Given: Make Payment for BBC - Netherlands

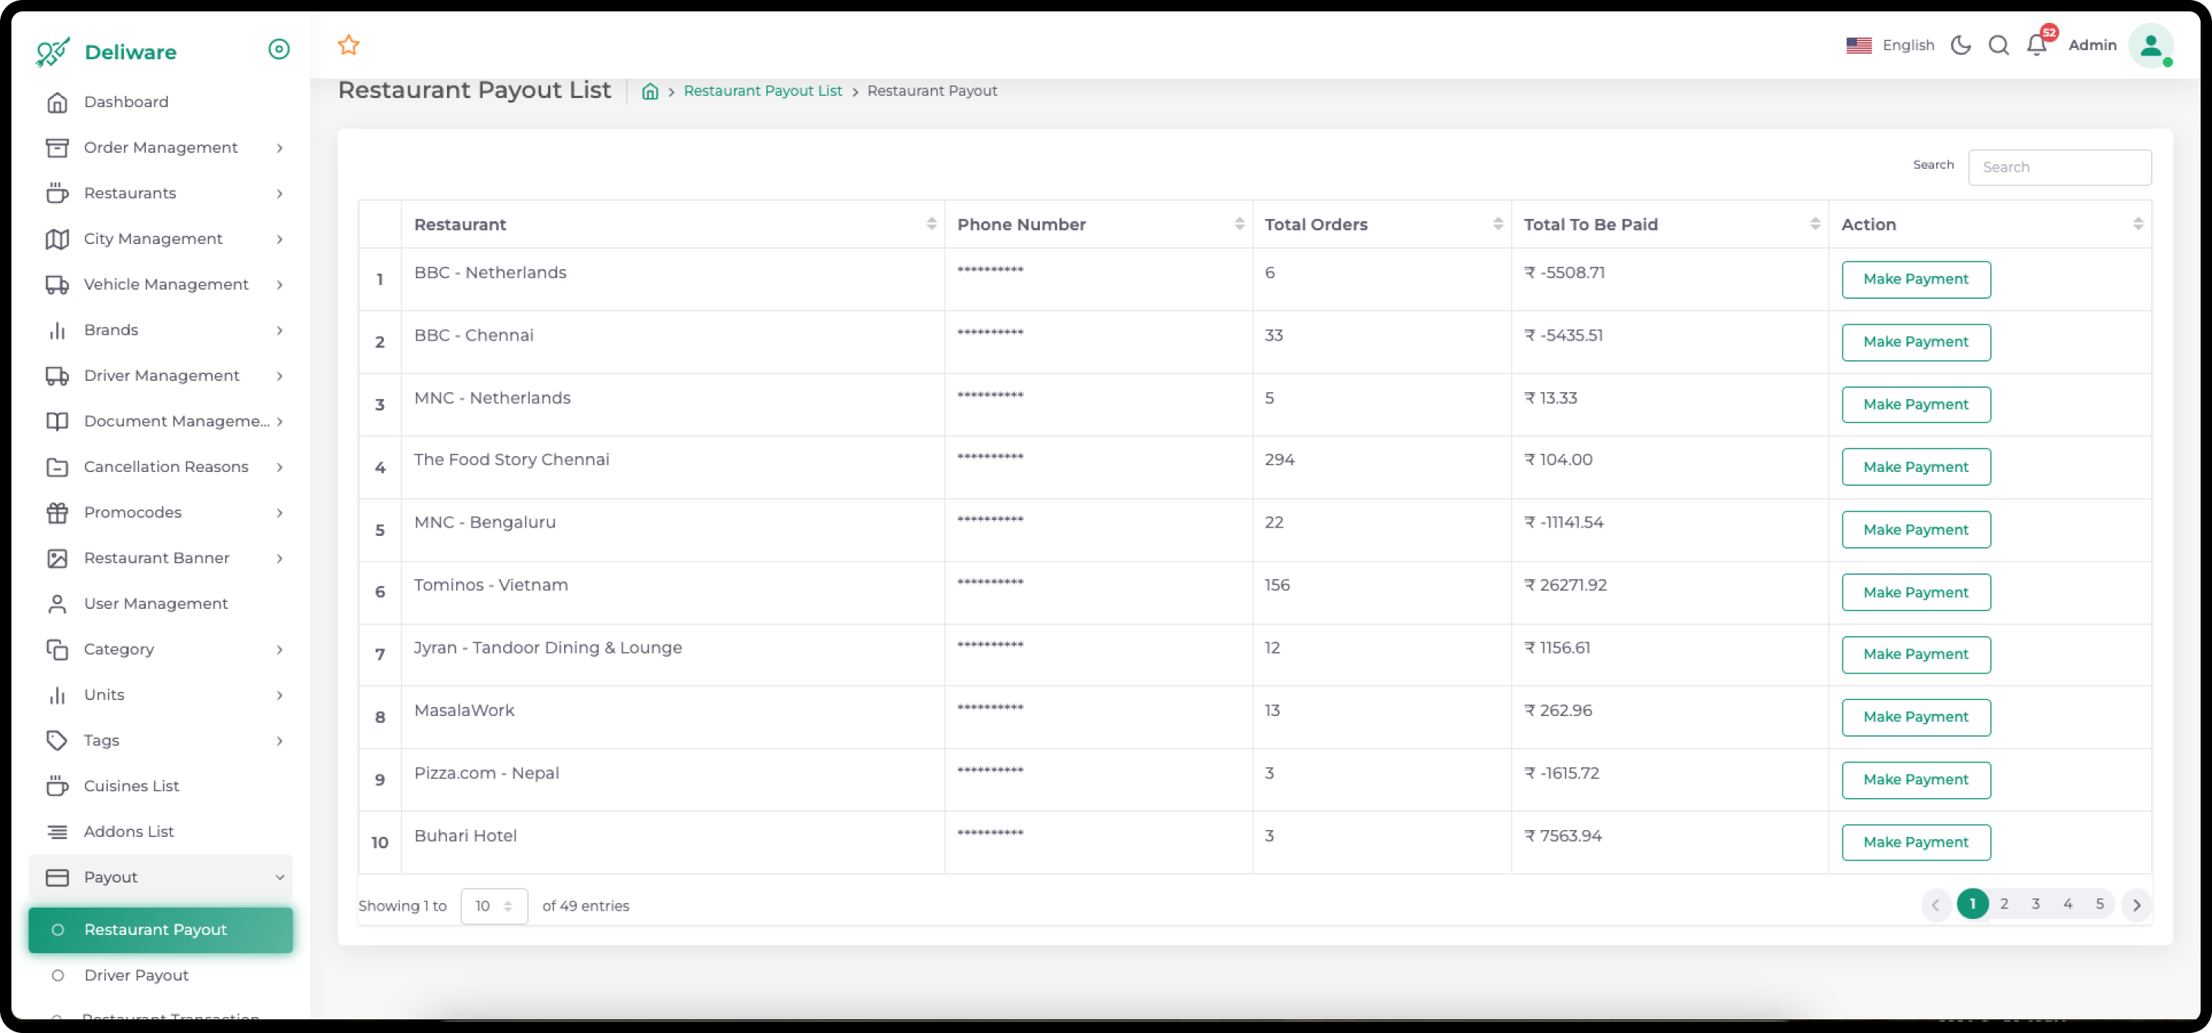Looking at the screenshot, I should point(1916,279).
